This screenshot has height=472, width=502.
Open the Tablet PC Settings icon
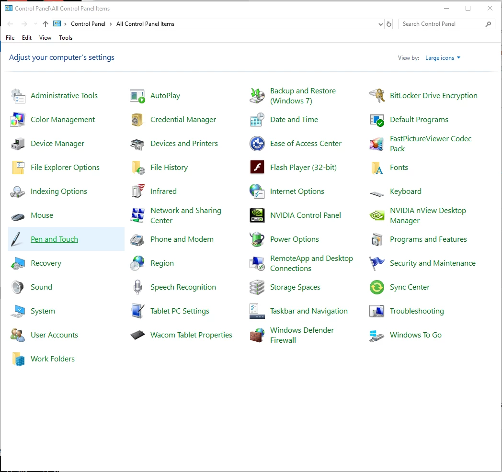click(137, 311)
